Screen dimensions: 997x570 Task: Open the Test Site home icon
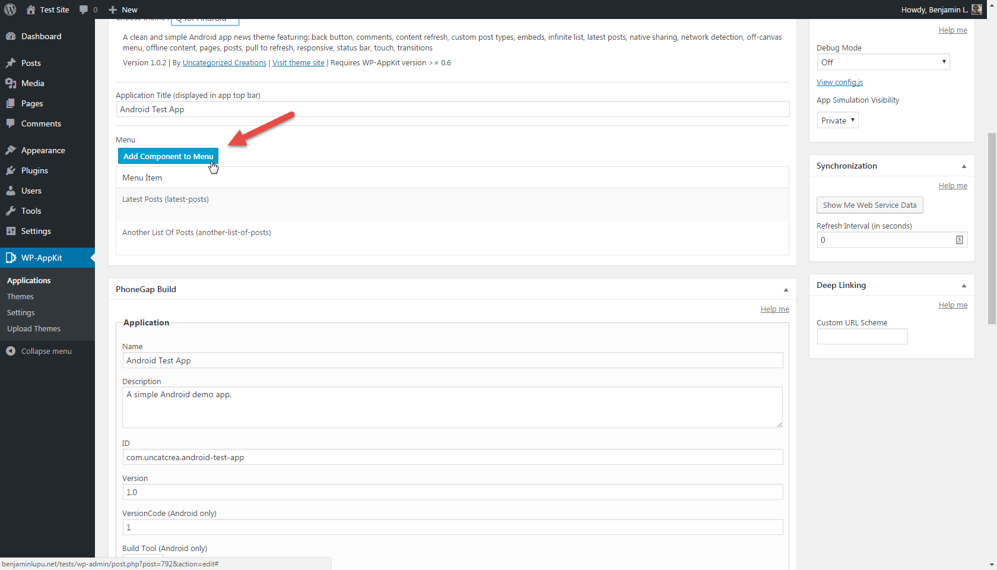[x=31, y=9]
